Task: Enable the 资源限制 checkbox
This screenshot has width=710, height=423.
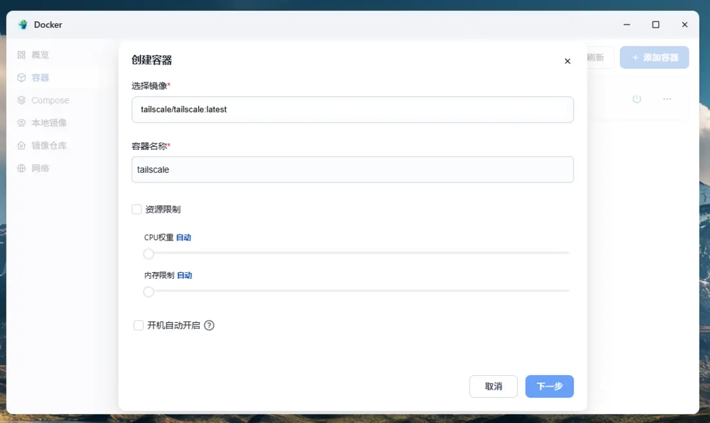Action: [136, 210]
